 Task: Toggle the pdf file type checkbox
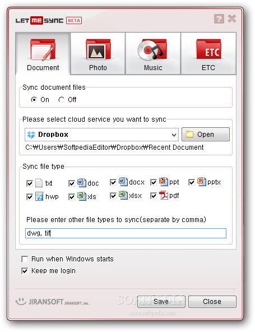(x=154, y=196)
